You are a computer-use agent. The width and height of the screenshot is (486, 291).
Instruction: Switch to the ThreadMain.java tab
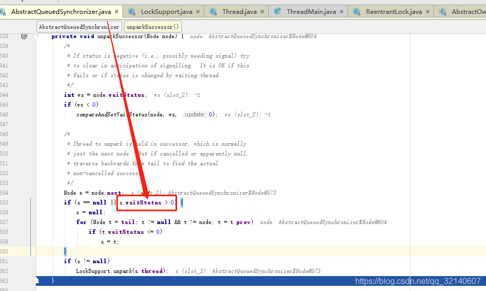(311, 12)
